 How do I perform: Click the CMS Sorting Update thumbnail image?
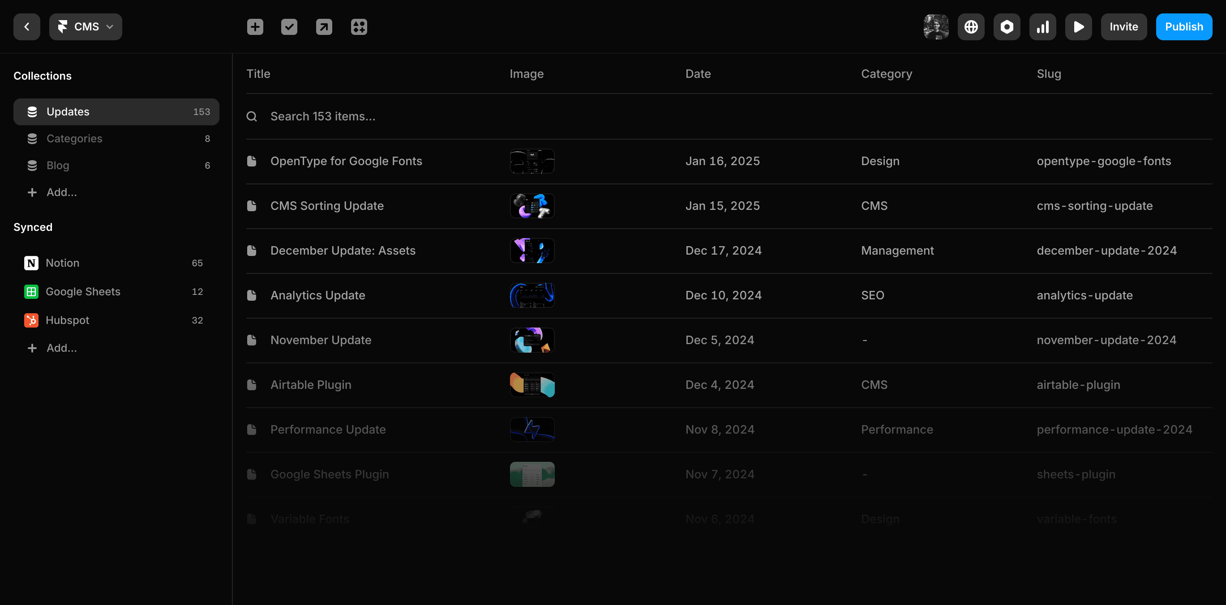pyautogui.click(x=532, y=206)
